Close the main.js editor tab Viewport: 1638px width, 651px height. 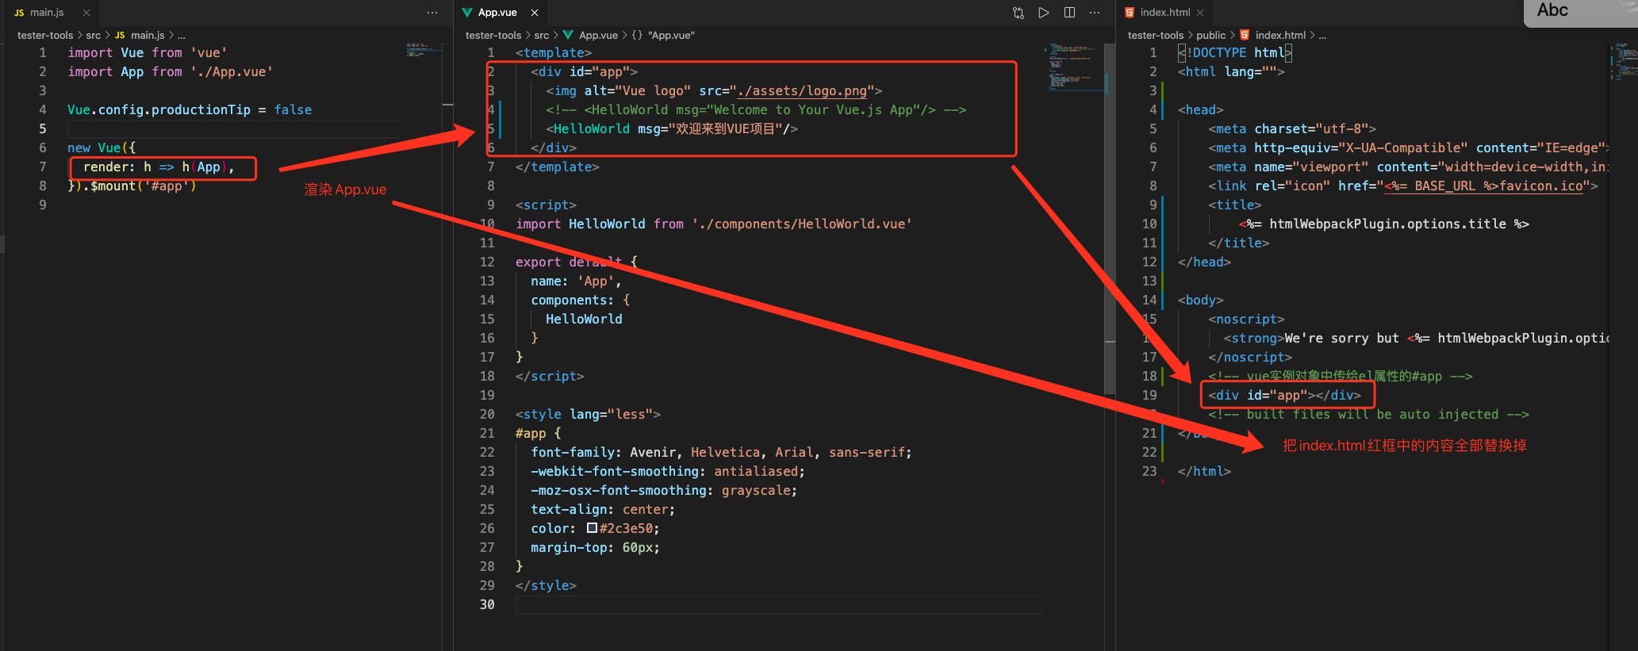click(x=86, y=13)
